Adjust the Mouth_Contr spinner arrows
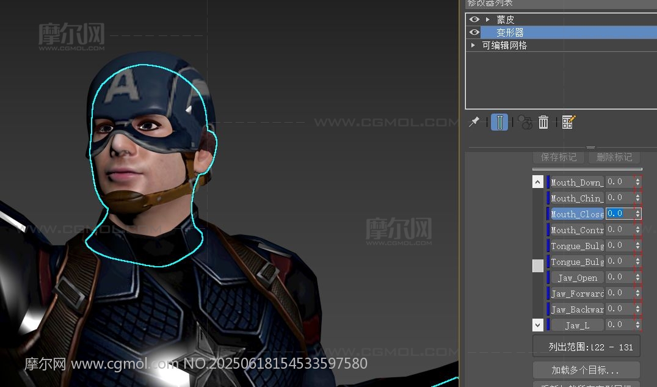Screen dimensions: 657x387 (637, 230)
